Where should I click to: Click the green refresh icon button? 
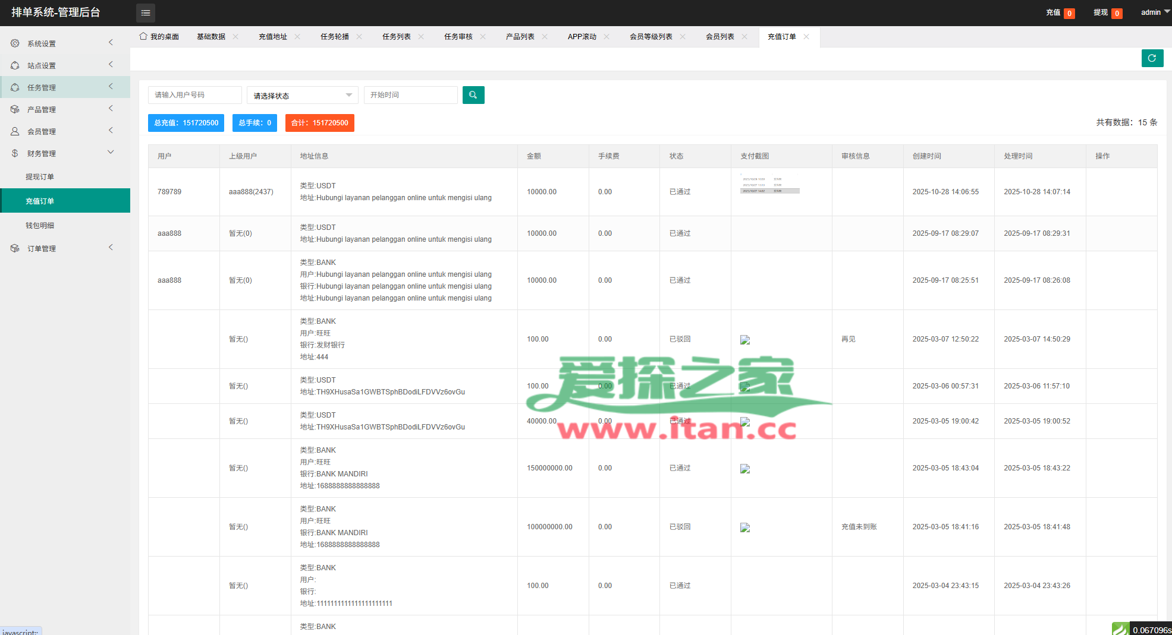click(x=1152, y=58)
